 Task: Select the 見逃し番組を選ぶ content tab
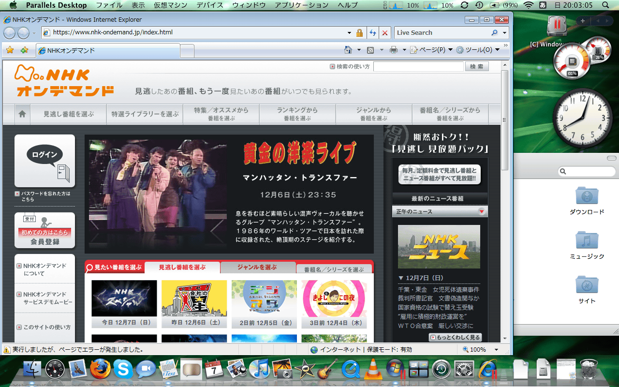pyautogui.click(x=182, y=268)
